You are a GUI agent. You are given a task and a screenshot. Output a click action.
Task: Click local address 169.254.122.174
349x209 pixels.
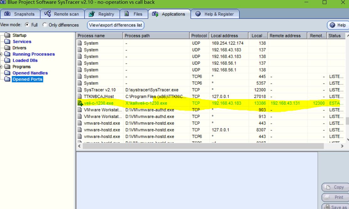[x=227, y=43]
